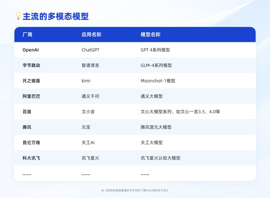
Task: Select the 天工大模型 cell
Action: 152,143
